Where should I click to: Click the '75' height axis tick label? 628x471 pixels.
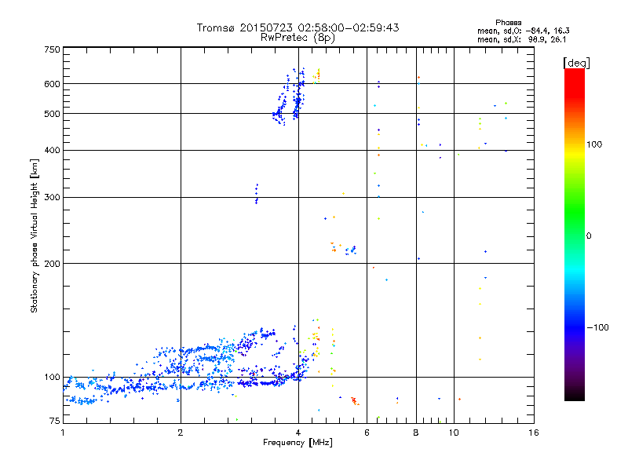[55, 421]
